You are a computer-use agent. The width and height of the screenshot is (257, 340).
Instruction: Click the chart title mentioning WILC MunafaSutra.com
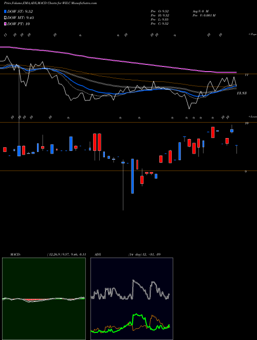click(x=50, y=3)
